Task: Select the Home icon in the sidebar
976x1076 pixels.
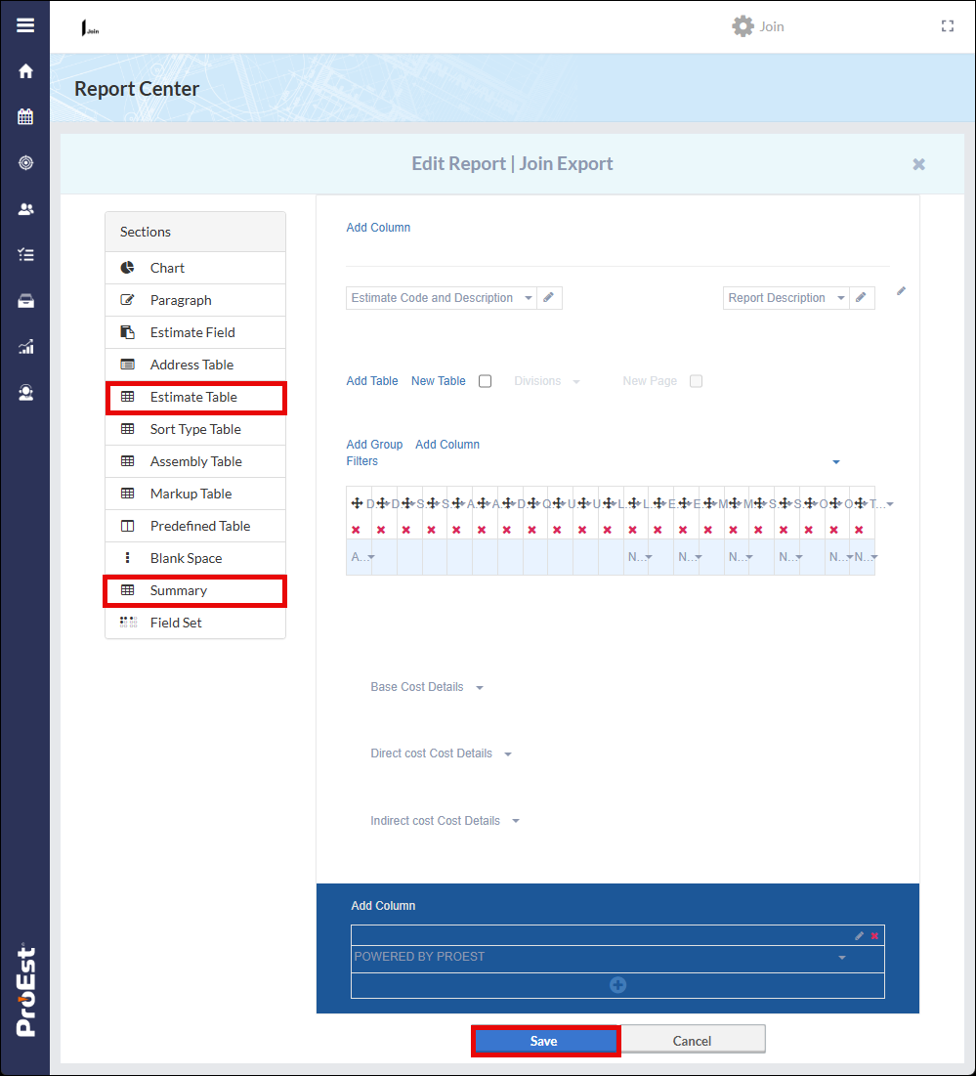Action: (25, 70)
